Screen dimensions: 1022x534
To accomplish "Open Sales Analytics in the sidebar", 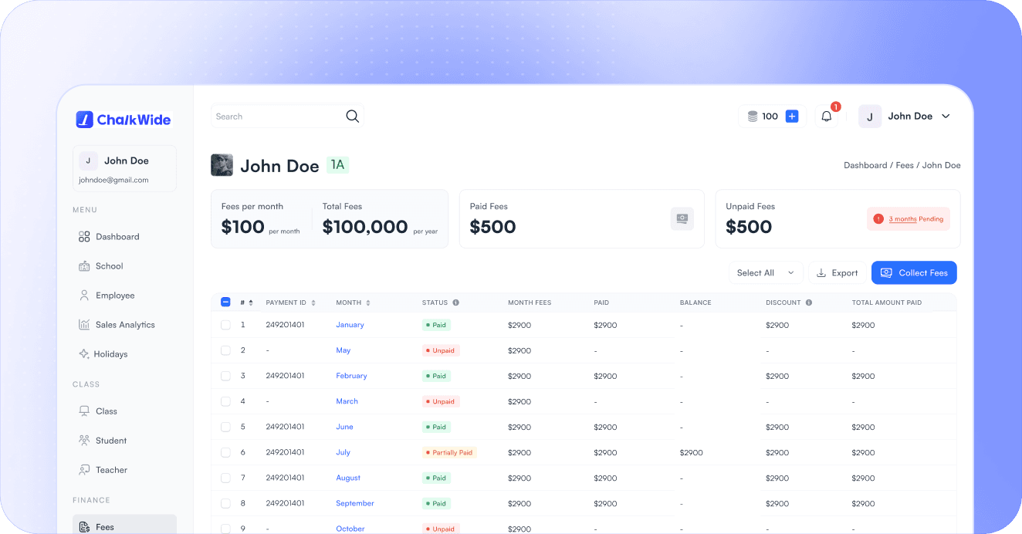I will 124,325.
